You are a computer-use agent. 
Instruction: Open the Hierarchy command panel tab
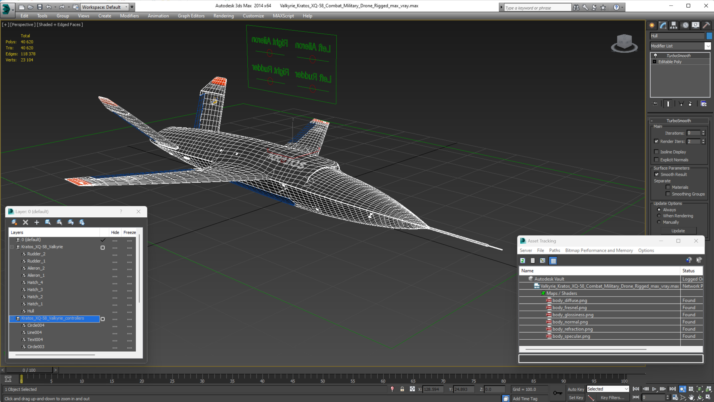(x=673, y=26)
